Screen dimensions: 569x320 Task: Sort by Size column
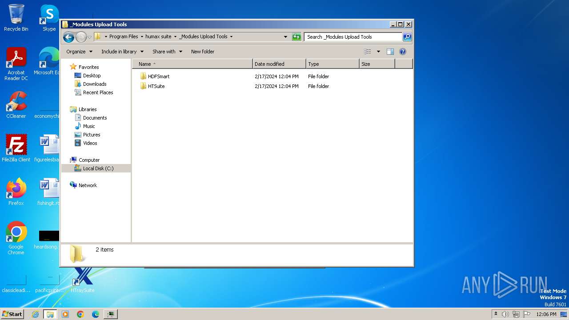(377, 64)
